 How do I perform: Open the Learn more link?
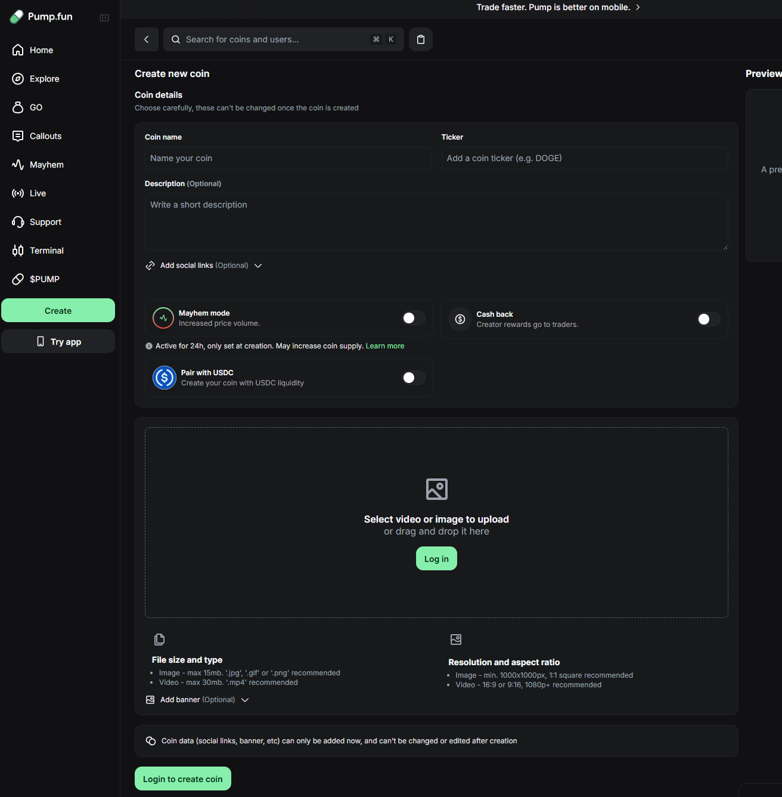[385, 346]
